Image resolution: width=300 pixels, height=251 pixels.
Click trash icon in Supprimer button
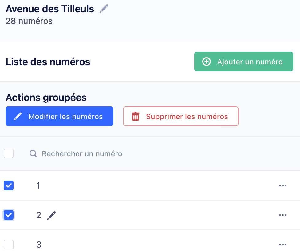(136, 116)
